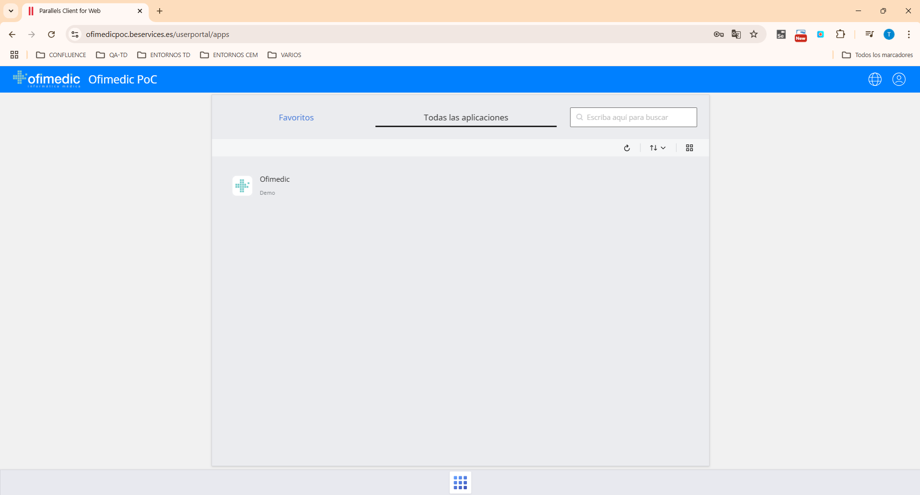Screen dimensions: 920x495
Task: Open the sort order dropdown
Action: click(657, 148)
